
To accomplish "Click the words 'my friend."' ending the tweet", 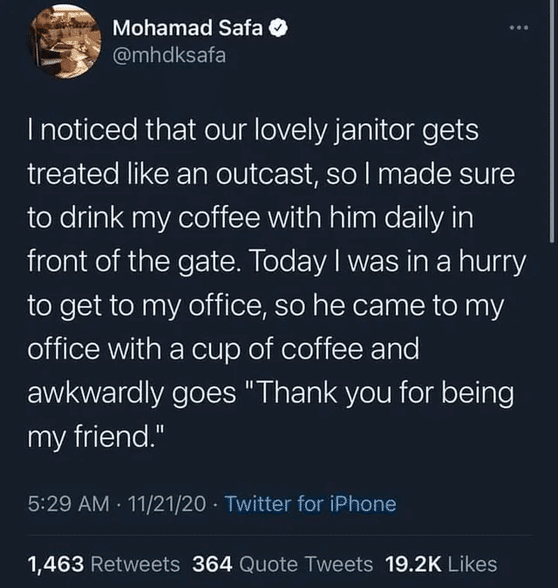I will [95, 434].
